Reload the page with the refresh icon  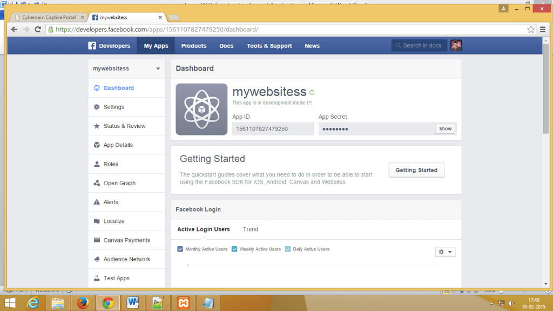click(38, 29)
